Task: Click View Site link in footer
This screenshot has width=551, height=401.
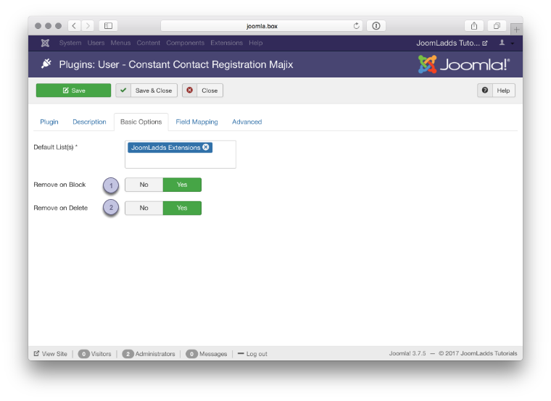Action: coord(50,354)
